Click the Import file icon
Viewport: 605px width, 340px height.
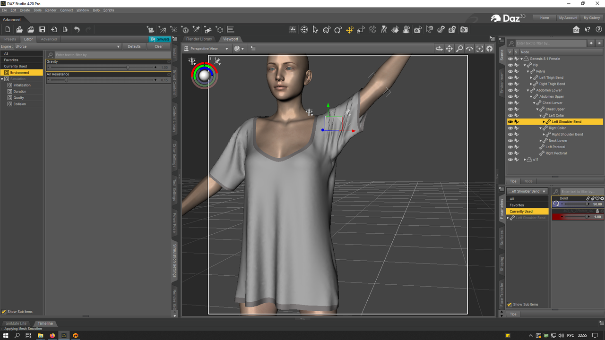point(54,29)
